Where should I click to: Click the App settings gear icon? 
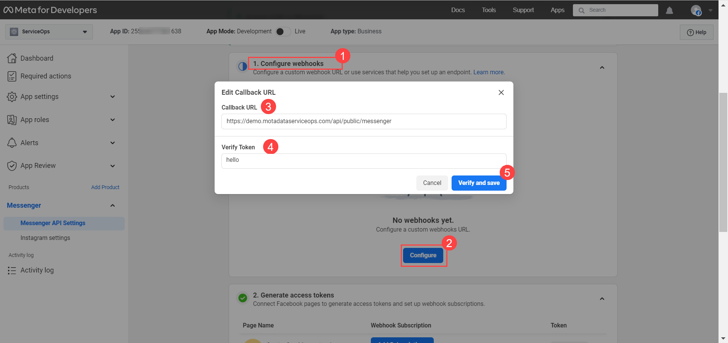coord(12,97)
